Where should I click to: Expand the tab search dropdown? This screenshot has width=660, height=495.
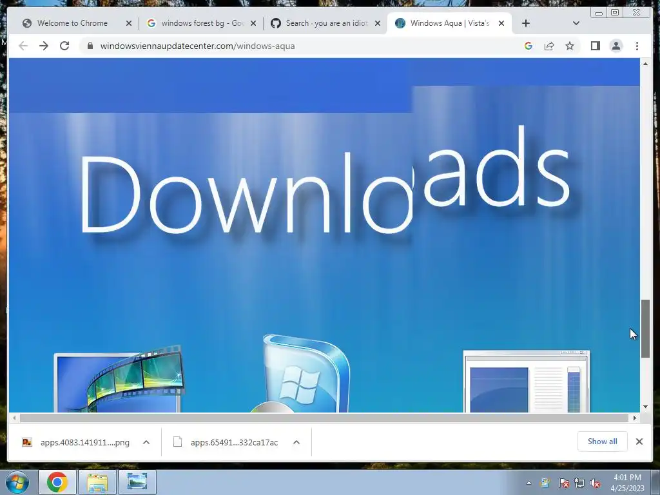576,23
